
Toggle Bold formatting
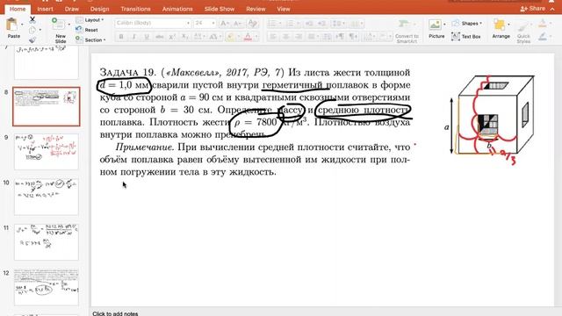(121, 37)
